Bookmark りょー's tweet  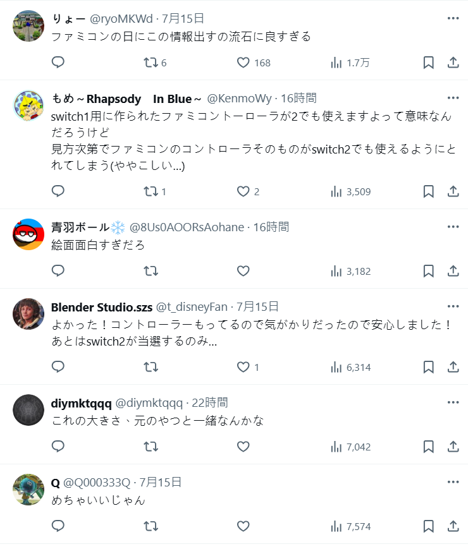tap(428, 62)
